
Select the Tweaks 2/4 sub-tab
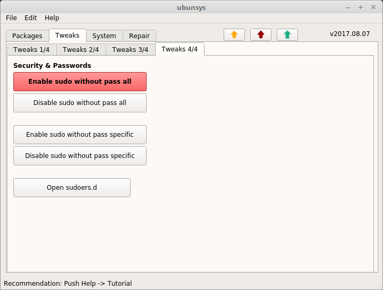click(x=81, y=50)
